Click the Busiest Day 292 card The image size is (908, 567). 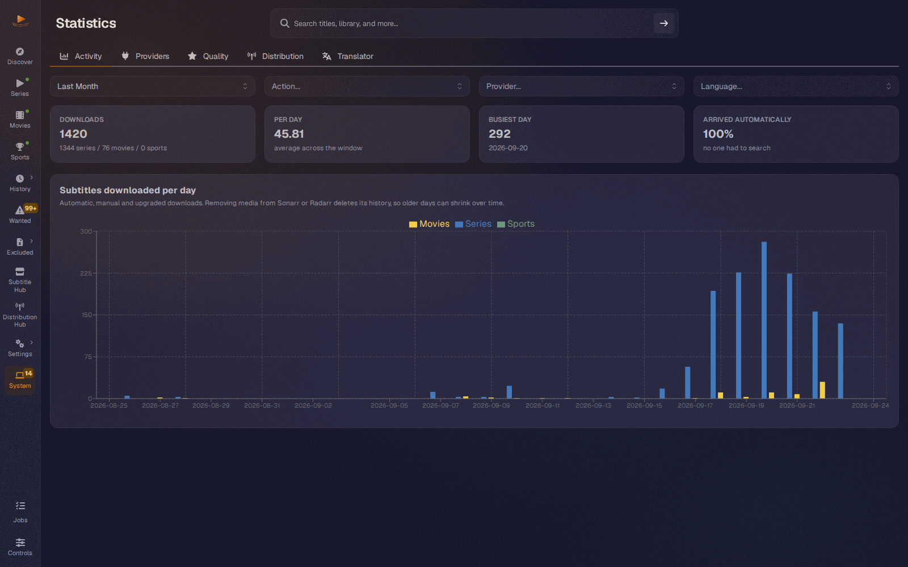tap(582, 134)
